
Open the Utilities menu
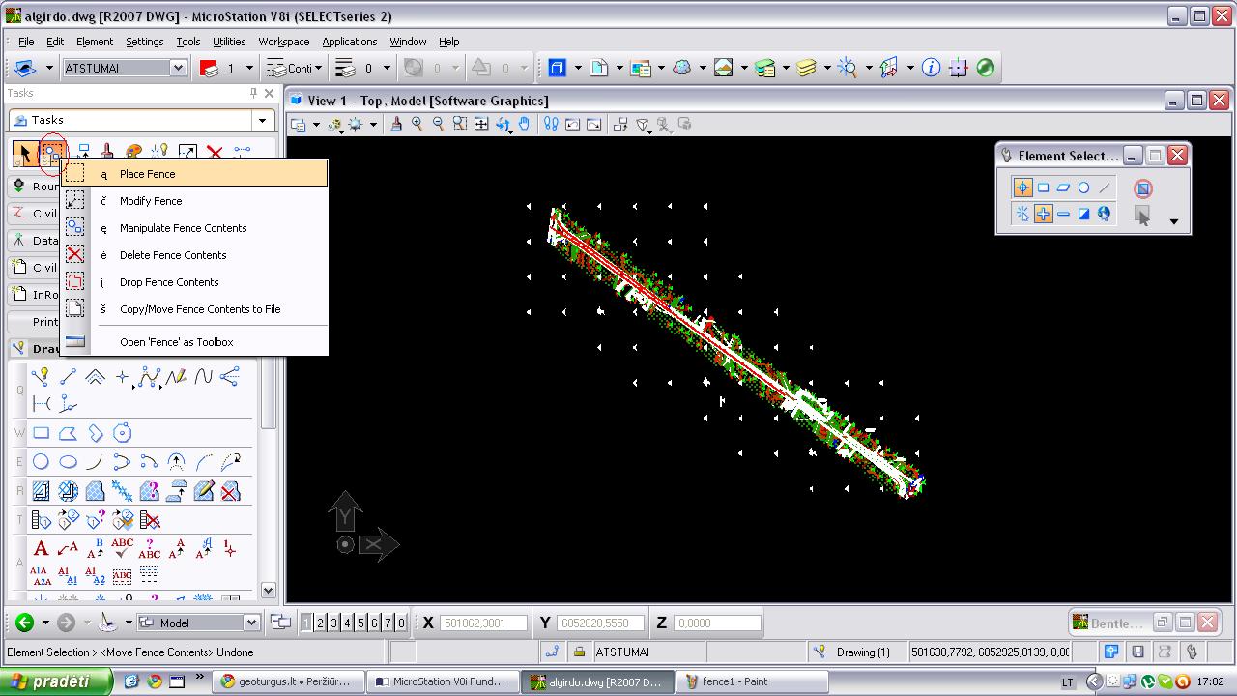click(229, 42)
